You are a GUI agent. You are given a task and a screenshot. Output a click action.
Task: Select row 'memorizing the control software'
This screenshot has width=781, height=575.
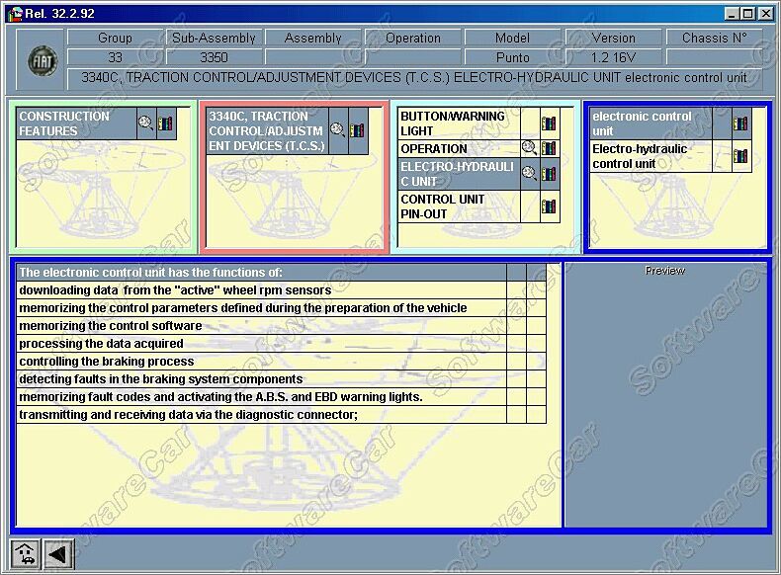click(261, 326)
